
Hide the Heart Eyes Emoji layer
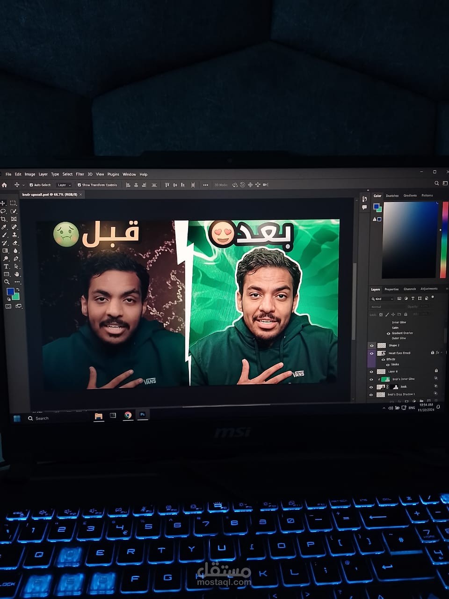coord(372,353)
